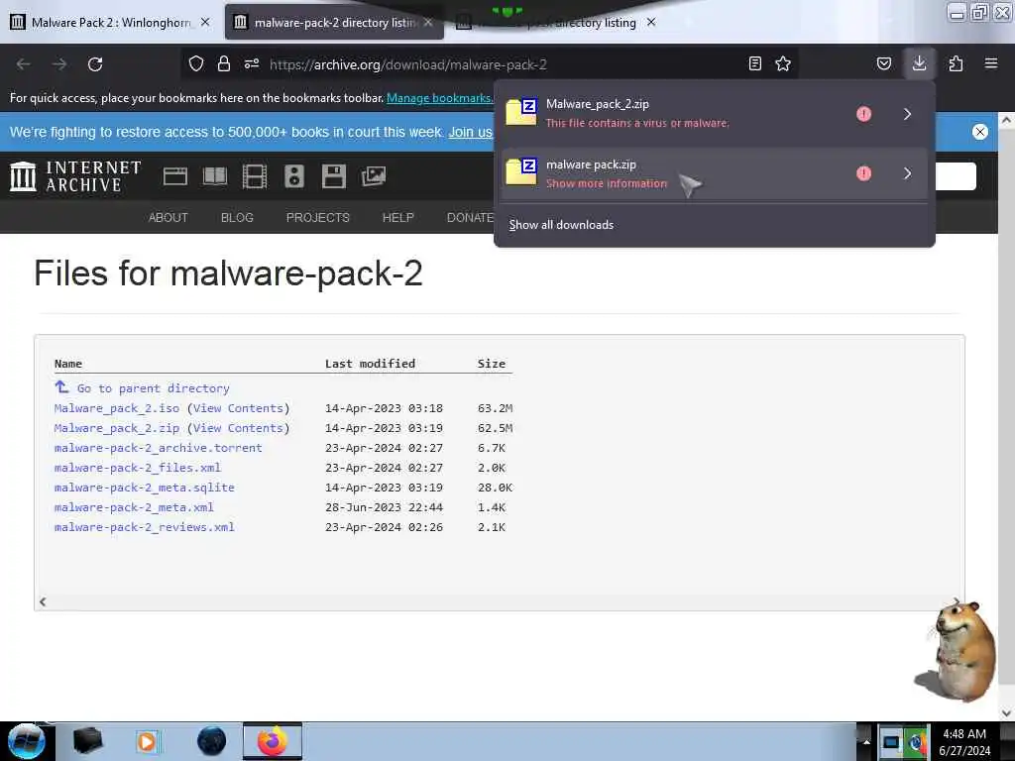1015x761 pixels.
Task: Open Show all downloads
Action: point(561,225)
